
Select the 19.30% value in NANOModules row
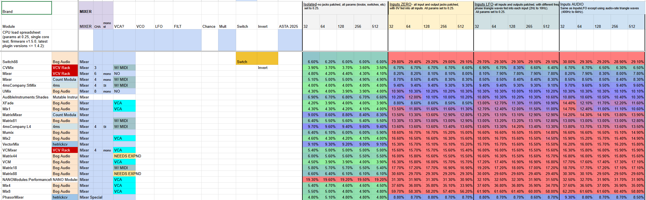(311, 180)
